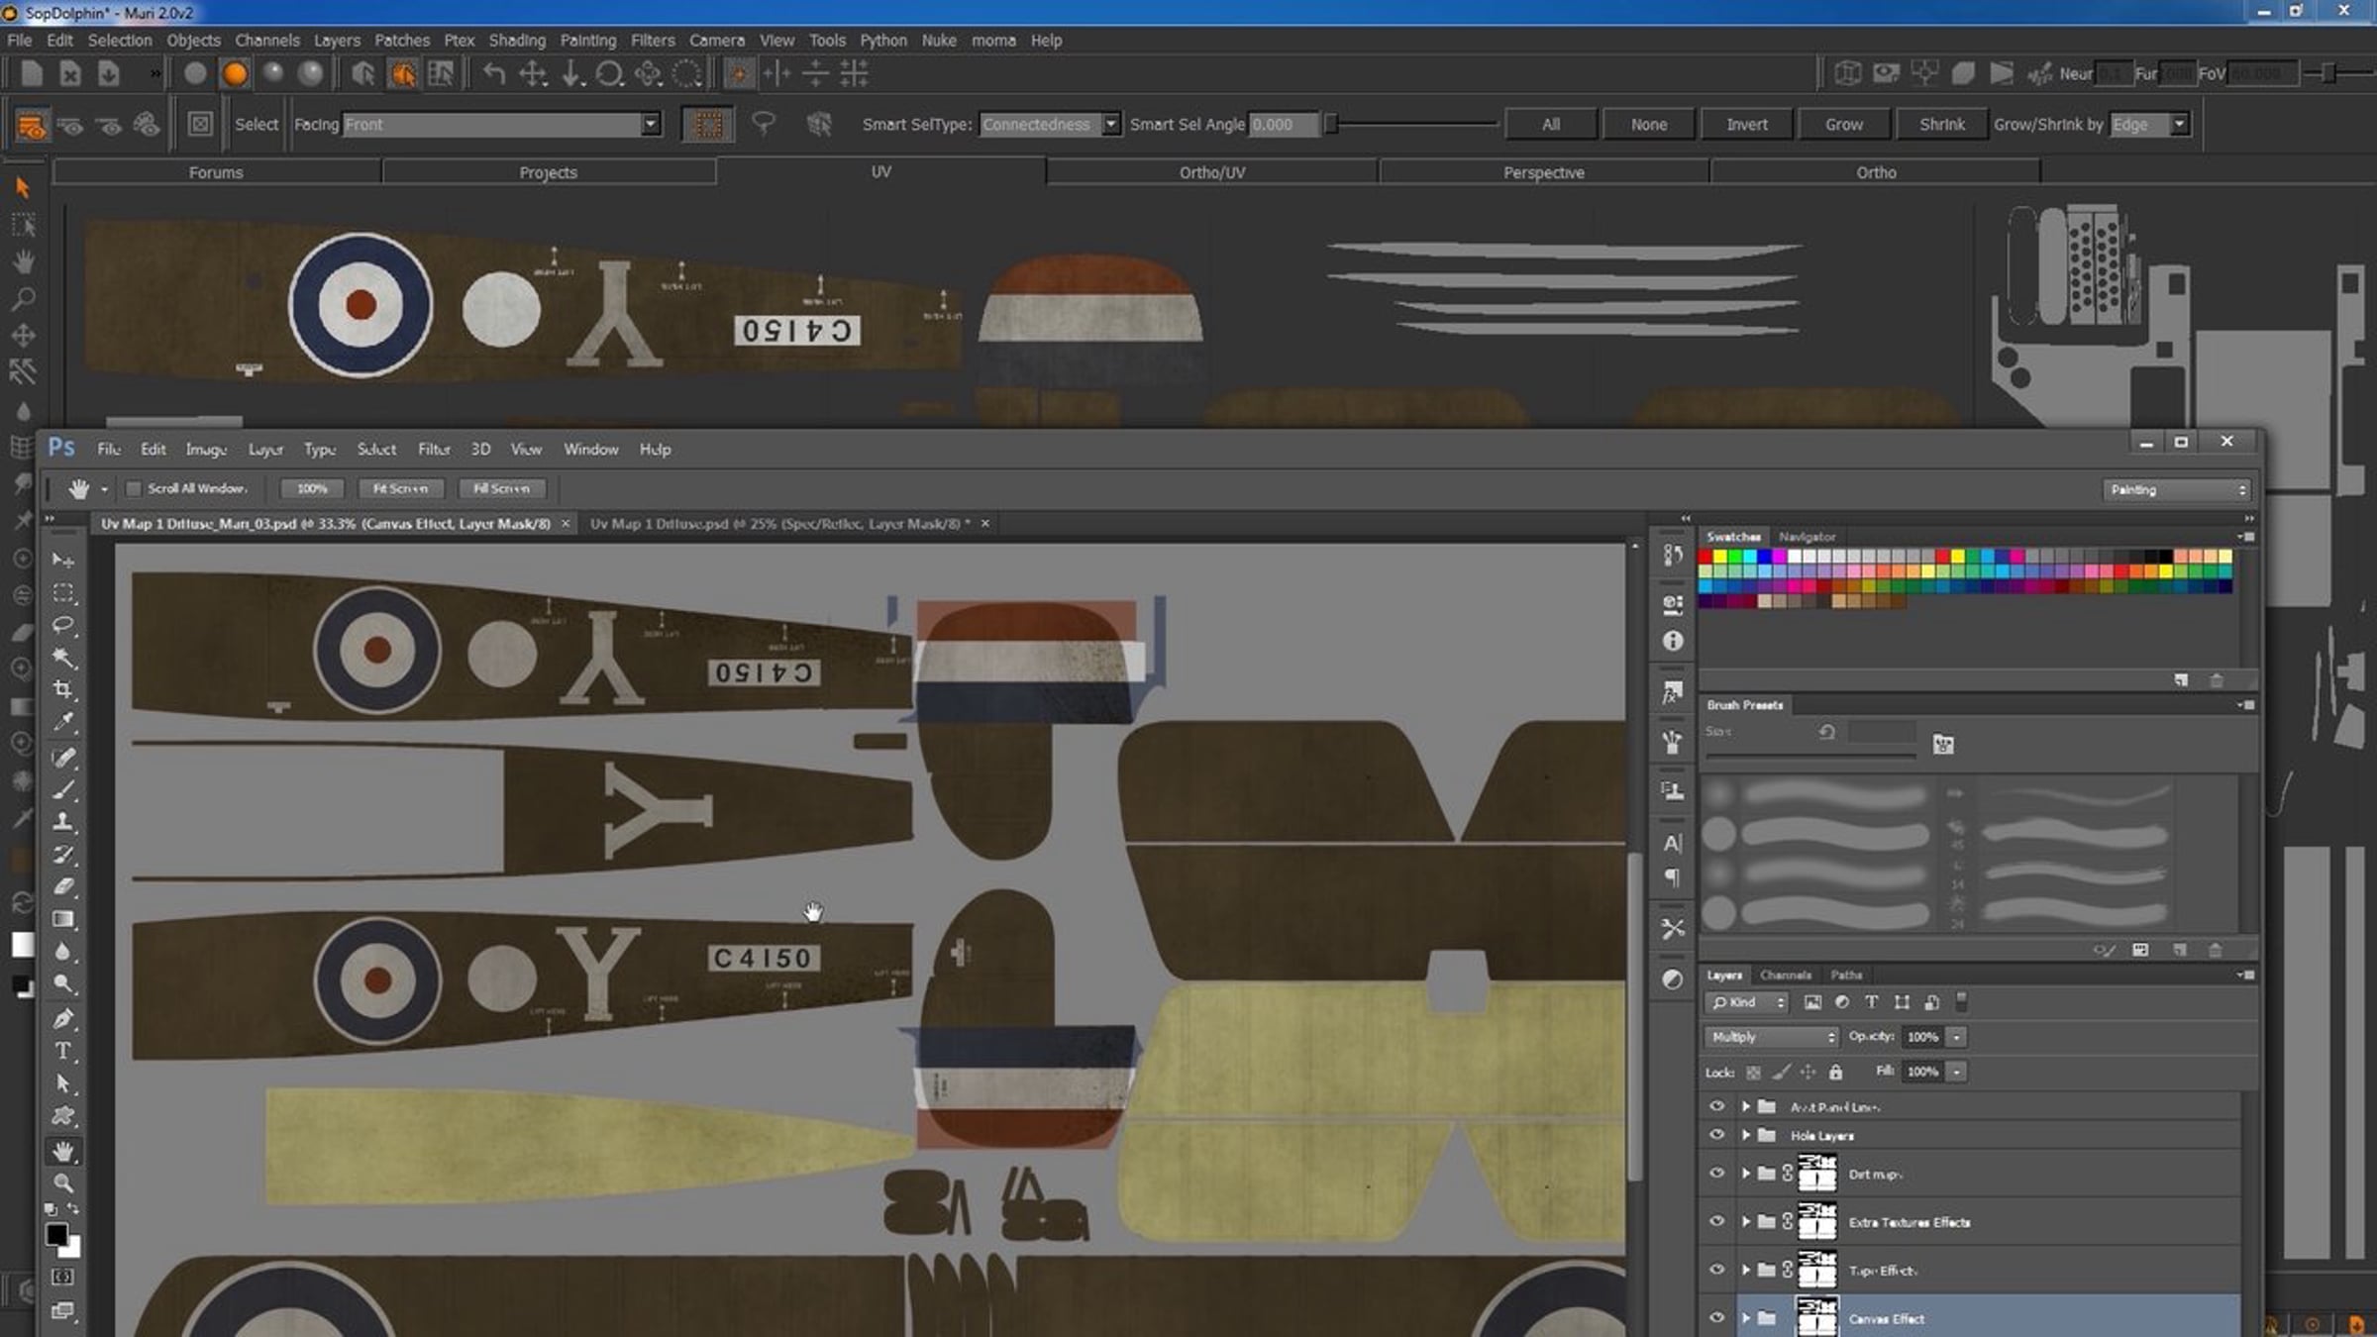Open the Patches menu in Mari
2377x1337 pixels.
pos(402,41)
